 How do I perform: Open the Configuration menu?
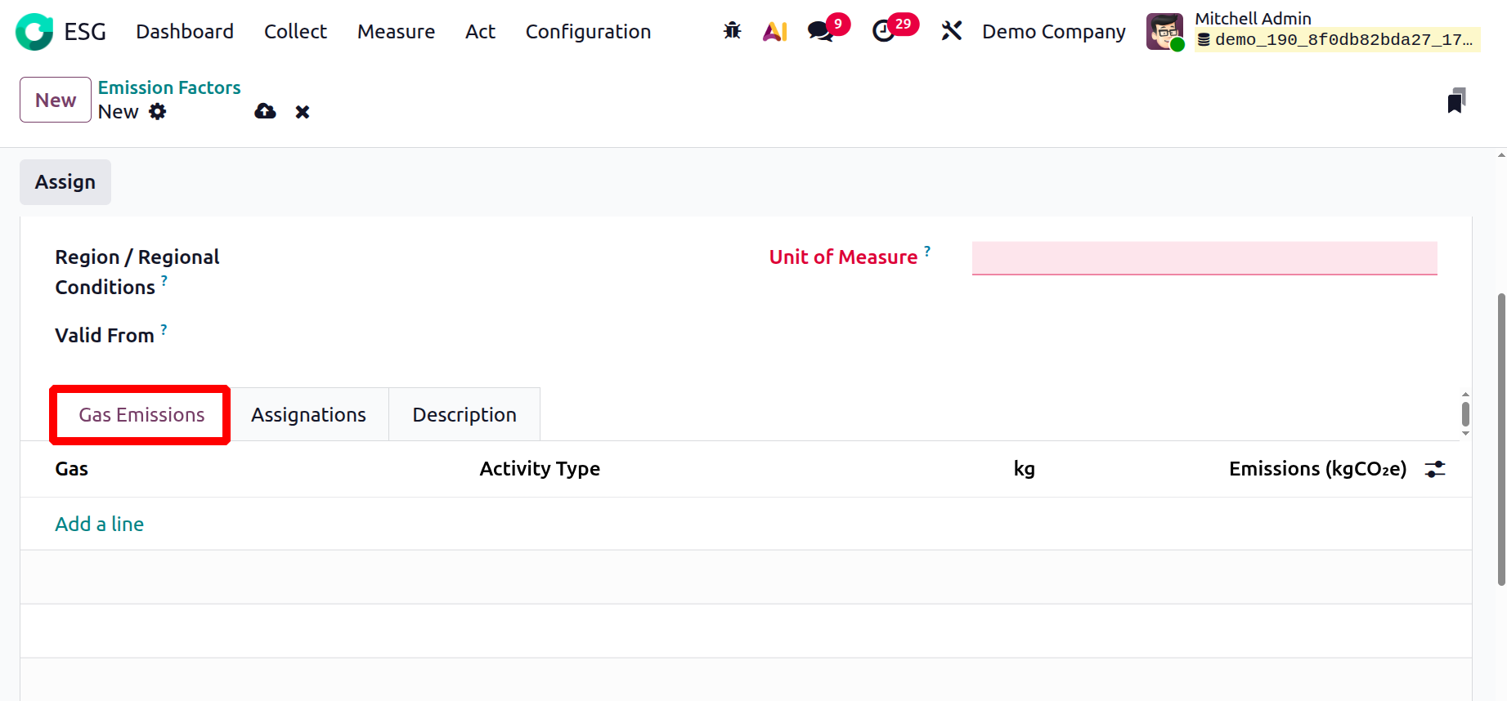[x=588, y=31]
